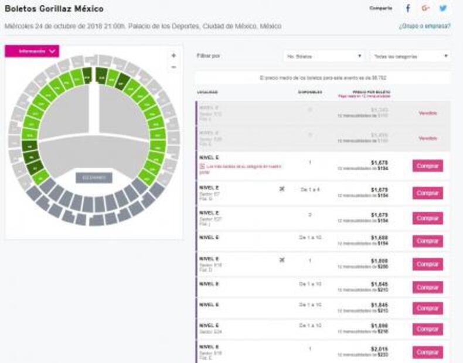Buy the $1,678 Nivel E ticket
The height and width of the screenshot is (363, 463).
pyautogui.click(x=427, y=166)
